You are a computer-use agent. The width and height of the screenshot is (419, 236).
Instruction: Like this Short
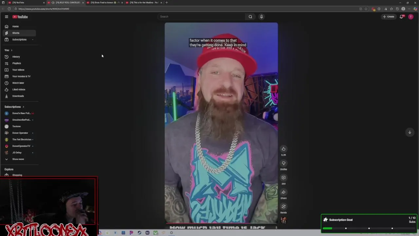tap(283, 149)
